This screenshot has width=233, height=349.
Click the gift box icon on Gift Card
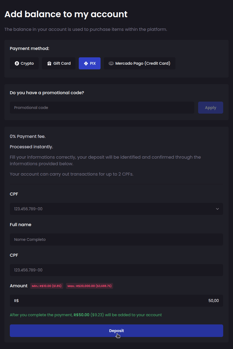49,63
